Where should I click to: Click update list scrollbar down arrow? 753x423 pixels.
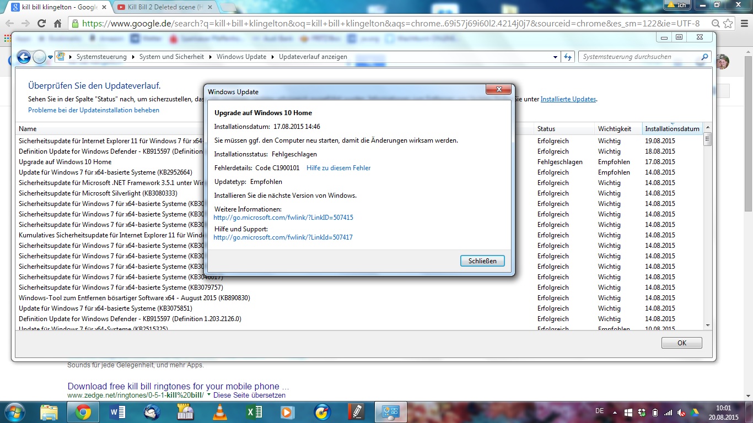(707, 325)
